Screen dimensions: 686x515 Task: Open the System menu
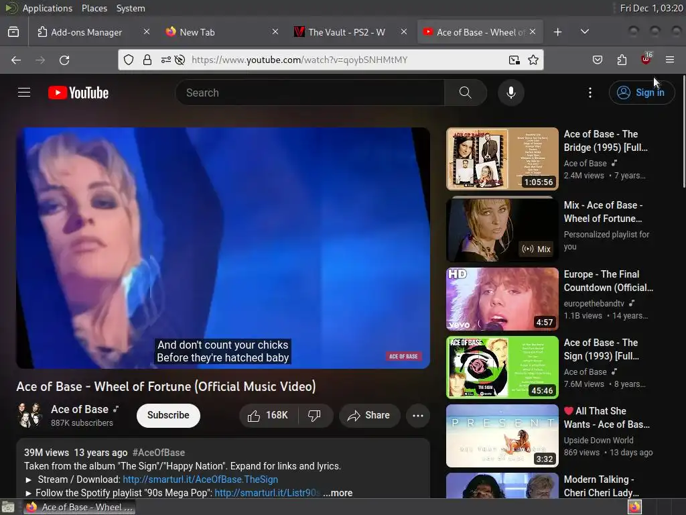pyautogui.click(x=131, y=8)
